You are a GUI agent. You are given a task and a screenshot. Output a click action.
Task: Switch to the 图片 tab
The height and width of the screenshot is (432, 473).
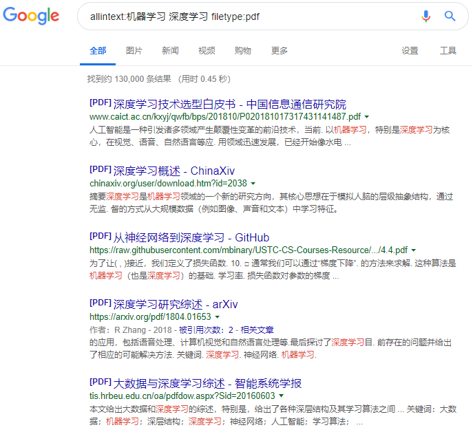point(134,51)
